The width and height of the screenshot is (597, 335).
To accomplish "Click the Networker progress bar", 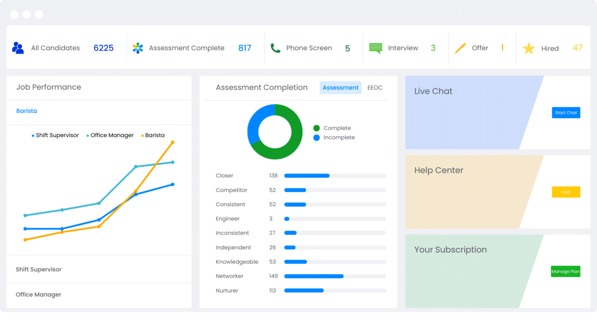I will pyautogui.click(x=335, y=276).
